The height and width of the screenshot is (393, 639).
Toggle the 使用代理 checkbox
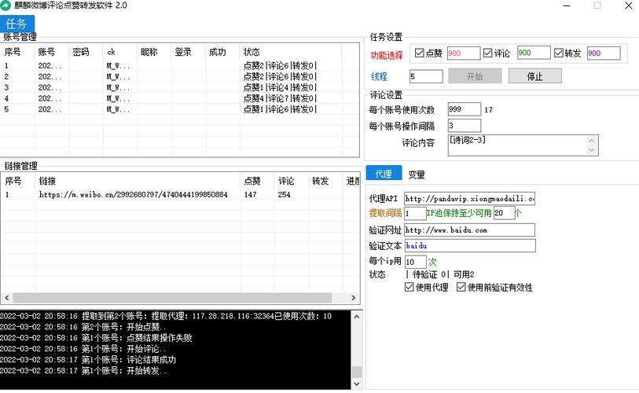tap(409, 287)
